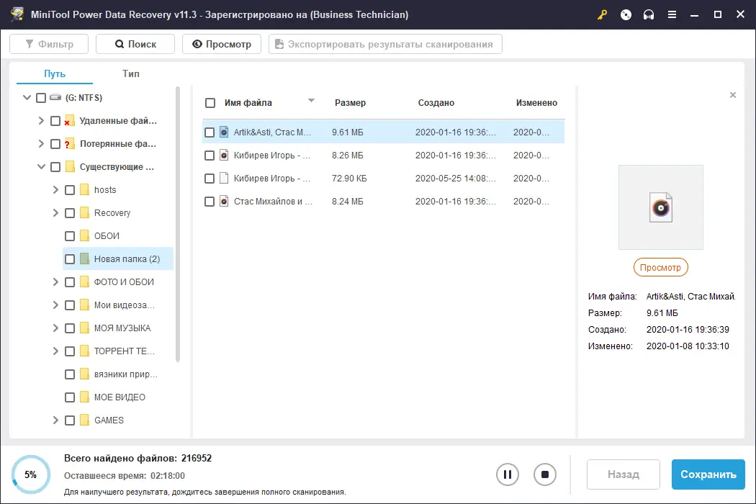Select the вязники прир... folder
This screenshot has width=756, height=504.
[x=125, y=374]
